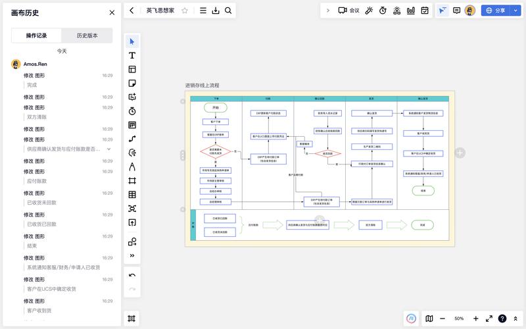The height and width of the screenshot is (329, 526).
Task: Select the table tool
Action: (x=132, y=195)
